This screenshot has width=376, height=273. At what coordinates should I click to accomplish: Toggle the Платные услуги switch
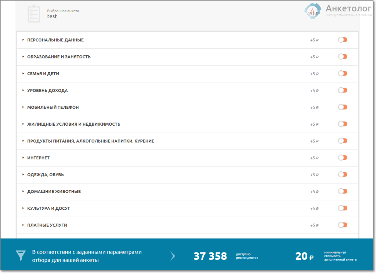point(342,225)
